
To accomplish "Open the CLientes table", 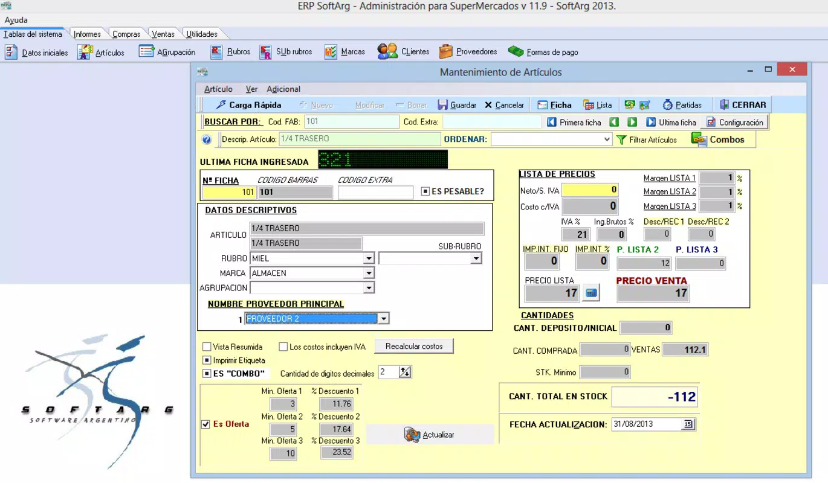I will click(x=404, y=53).
